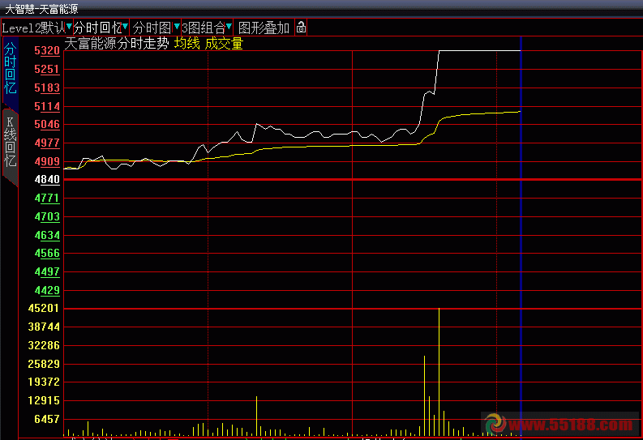Click the blue vertical time cursor line
The image size is (643, 440).
click(x=521, y=237)
